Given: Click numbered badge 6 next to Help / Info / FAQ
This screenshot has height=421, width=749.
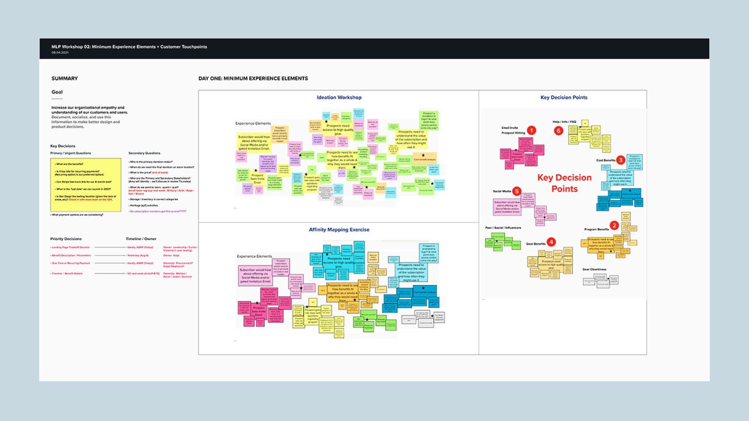Looking at the screenshot, I should tap(558, 131).
